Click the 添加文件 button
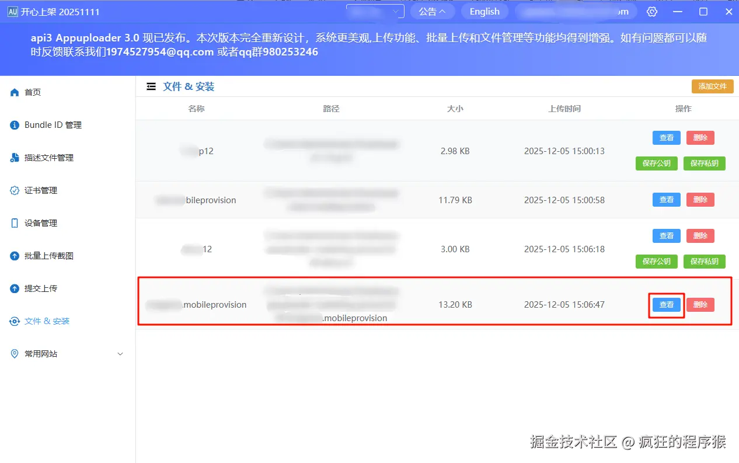 click(712, 86)
